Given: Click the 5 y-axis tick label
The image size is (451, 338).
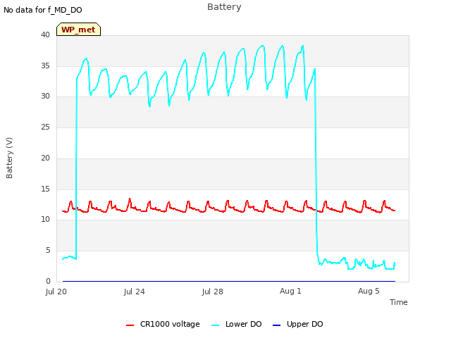Looking at the screenshot, I should point(48,251).
